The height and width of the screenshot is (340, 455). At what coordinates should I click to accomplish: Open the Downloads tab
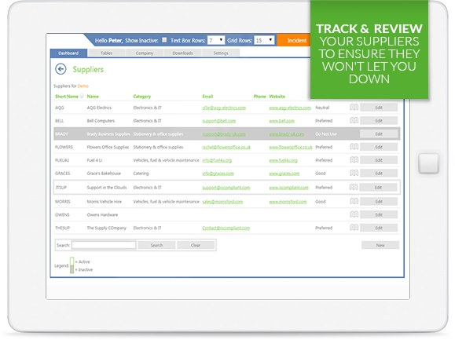click(x=182, y=53)
